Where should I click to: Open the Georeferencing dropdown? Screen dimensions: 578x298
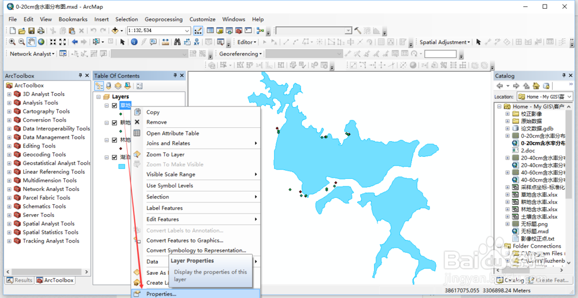point(240,54)
